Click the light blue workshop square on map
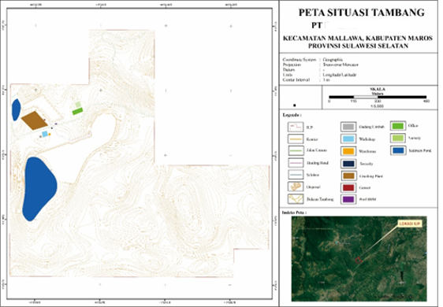The image size is (443, 307). tap(45, 134)
